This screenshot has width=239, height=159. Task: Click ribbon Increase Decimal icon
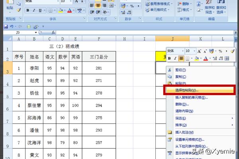tap(123, 12)
